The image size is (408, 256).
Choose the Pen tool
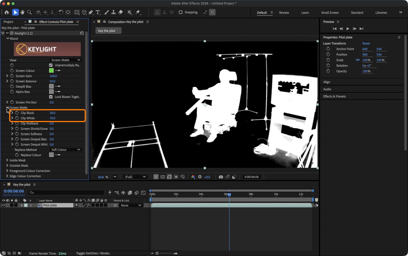click(91, 12)
